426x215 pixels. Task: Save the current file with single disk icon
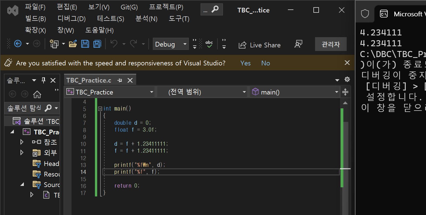click(85, 44)
